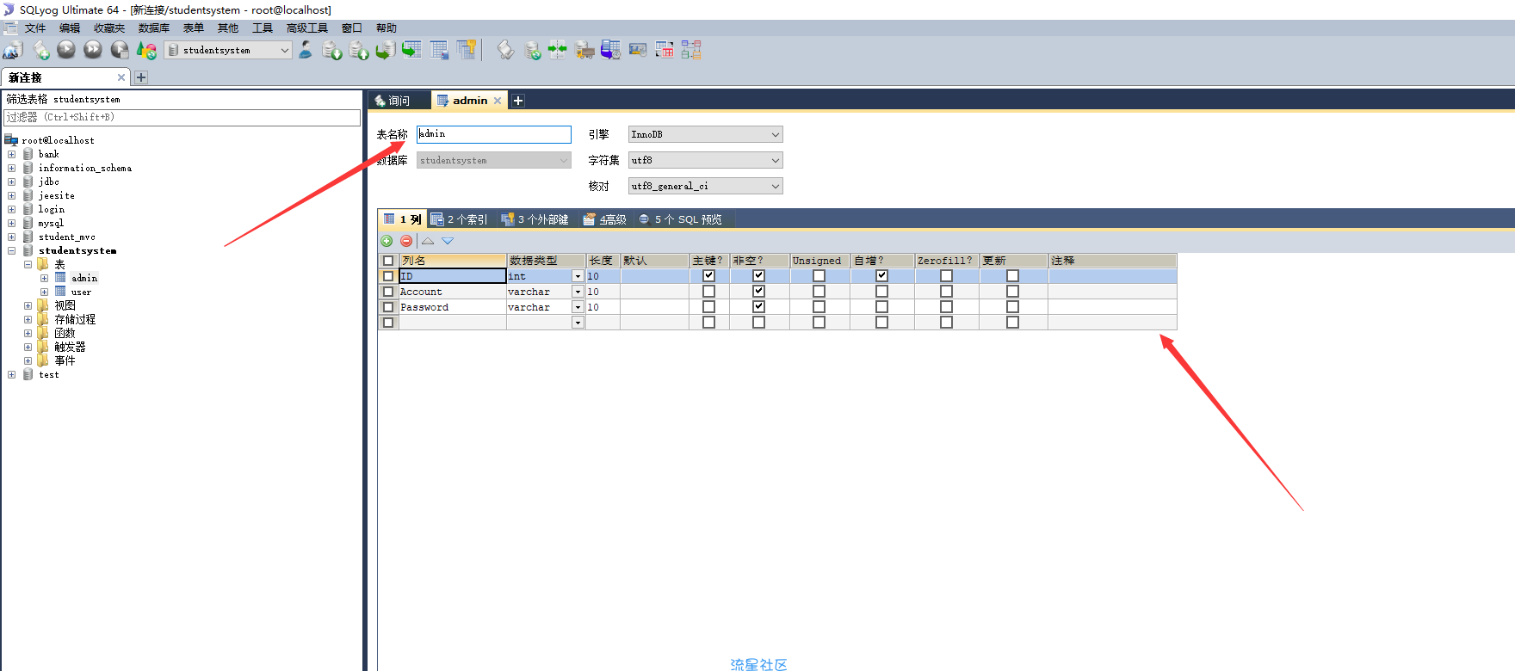The image size is (1515, 671).
Task: Click the new connection toolbar icon
Action: click(12, 50)
